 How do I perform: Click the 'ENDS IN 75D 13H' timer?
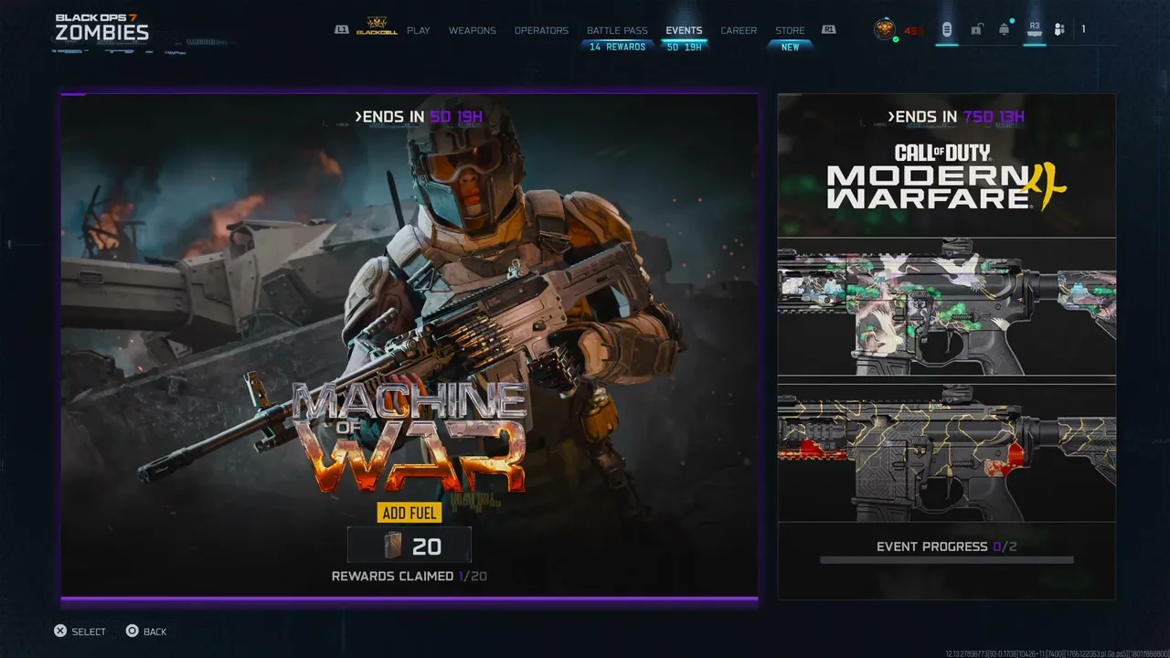956,117
